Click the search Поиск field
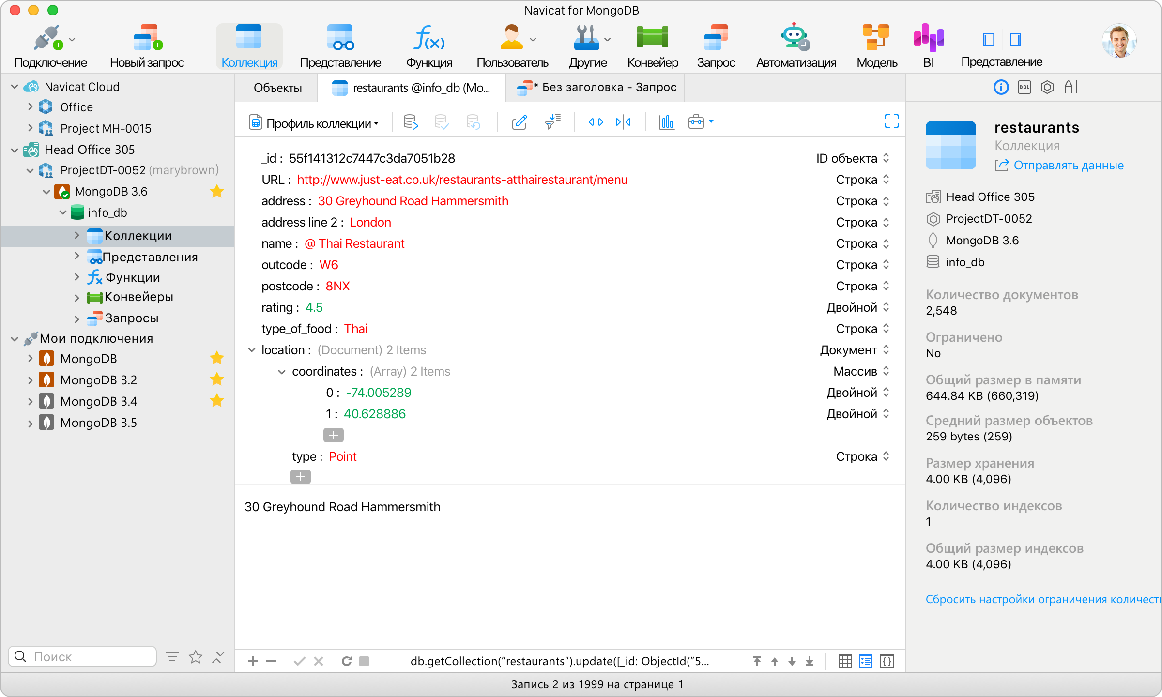 pos(82,657)
